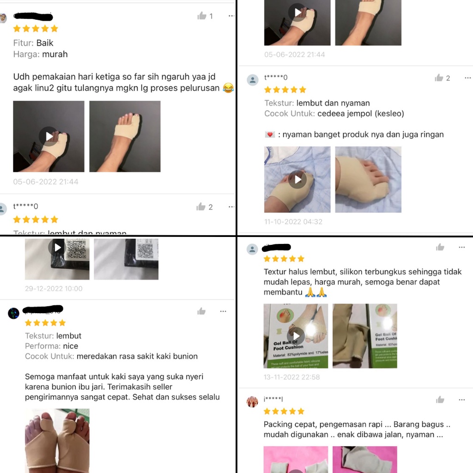
Task: Open more options for the bunion review
Action: click(x=223, y=311)
